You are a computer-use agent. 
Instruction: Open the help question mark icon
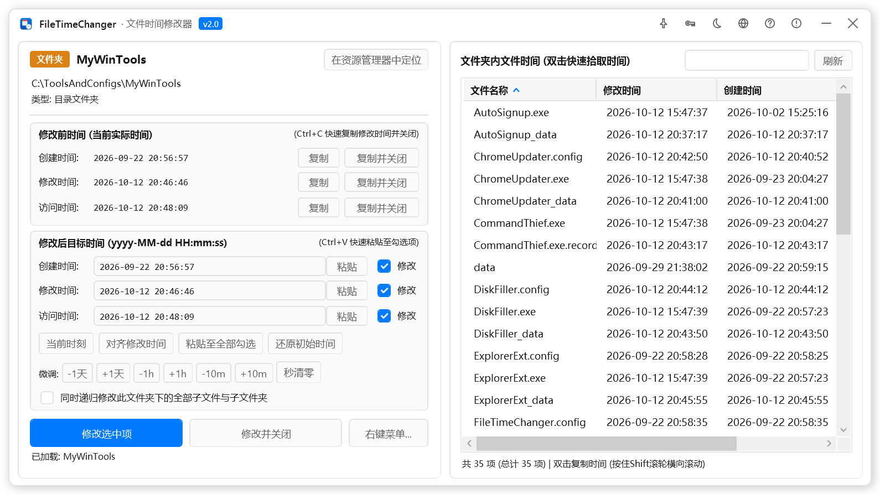(x=770, y=23)
